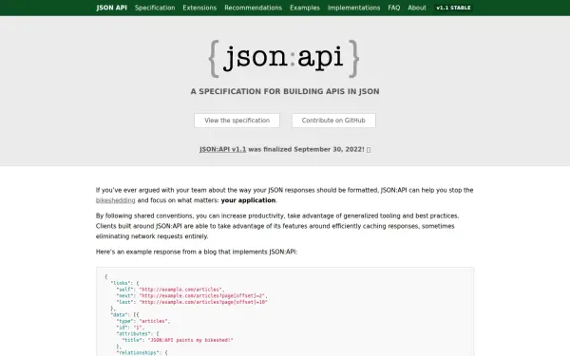The width and height of the screenshot is (570, 356).
Task: Follow the JSON:API v1.1 link
Action: [x=222, y=149]
